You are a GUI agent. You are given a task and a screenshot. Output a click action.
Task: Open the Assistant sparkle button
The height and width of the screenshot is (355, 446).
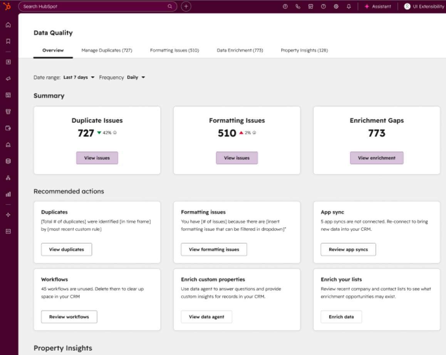tap(378, 6)
